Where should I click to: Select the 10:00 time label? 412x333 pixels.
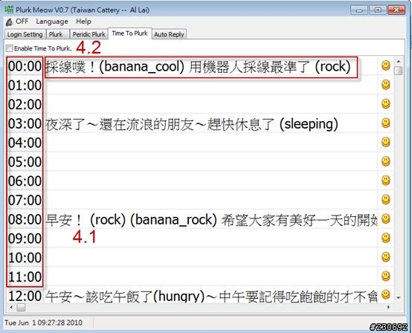coord(25,258)
